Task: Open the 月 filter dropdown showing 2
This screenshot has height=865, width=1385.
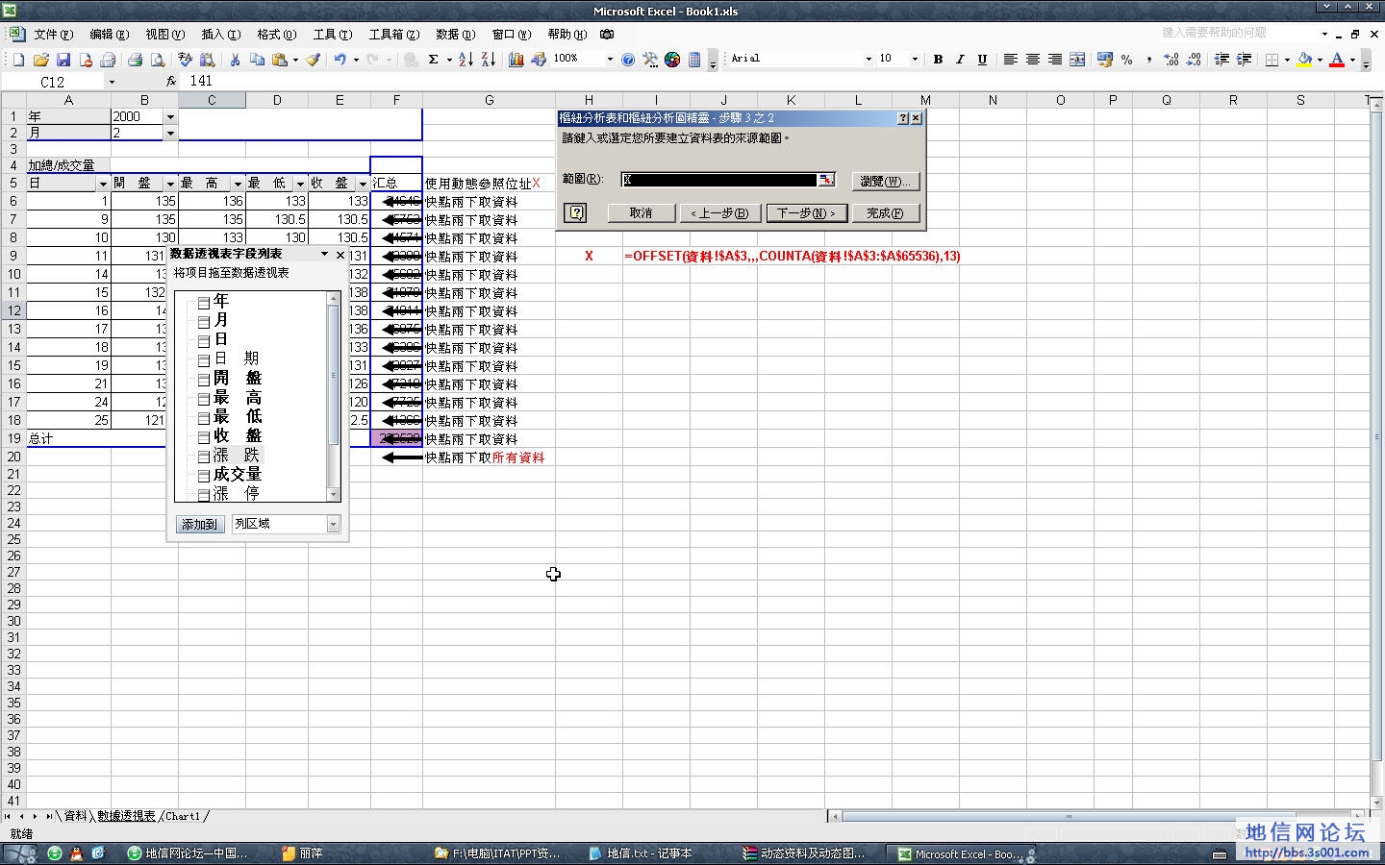Action: (x=170, y=134)
